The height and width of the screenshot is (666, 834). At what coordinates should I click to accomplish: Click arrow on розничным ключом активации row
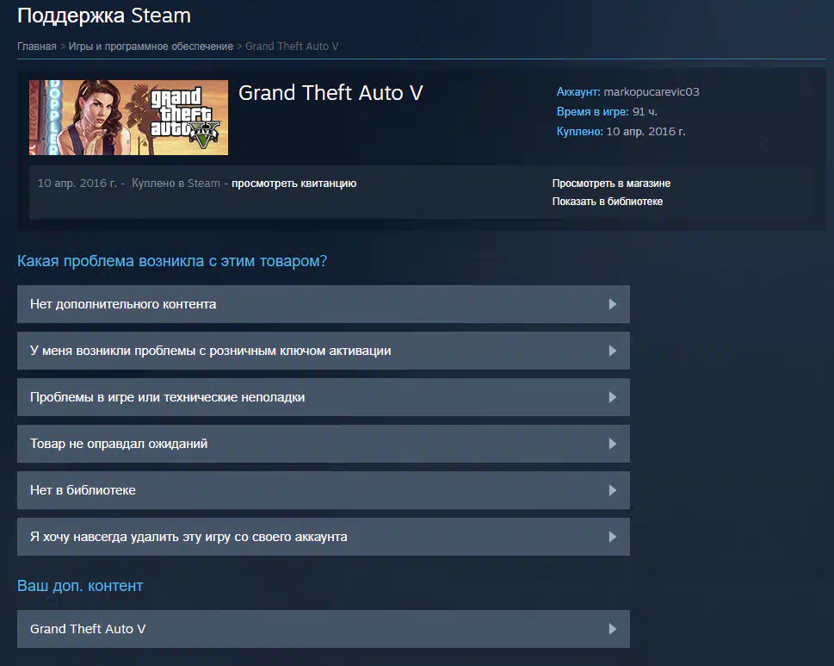612,351
